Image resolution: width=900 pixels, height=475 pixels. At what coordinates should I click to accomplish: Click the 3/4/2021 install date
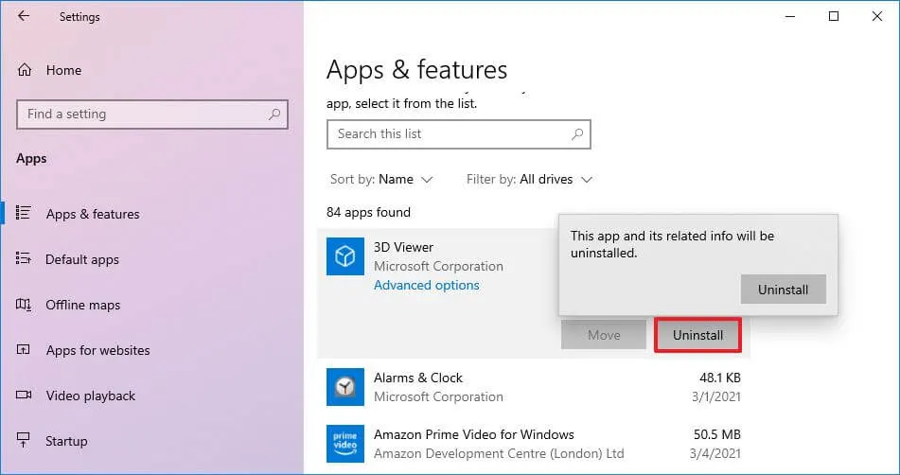[x=715, y=453]
